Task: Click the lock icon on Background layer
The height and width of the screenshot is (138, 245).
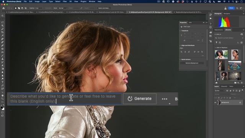Action: pyautogui.click(x=240, y=103)
